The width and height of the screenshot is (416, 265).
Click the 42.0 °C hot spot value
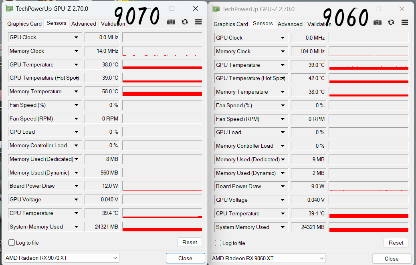(x=309, y=78)
